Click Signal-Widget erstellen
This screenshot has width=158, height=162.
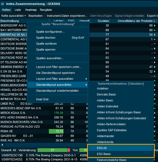coord(129,16)
